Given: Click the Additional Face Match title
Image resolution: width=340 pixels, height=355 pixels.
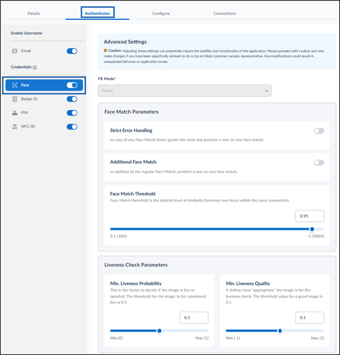Looking at the screenshot, I should (x=133, y=162).
